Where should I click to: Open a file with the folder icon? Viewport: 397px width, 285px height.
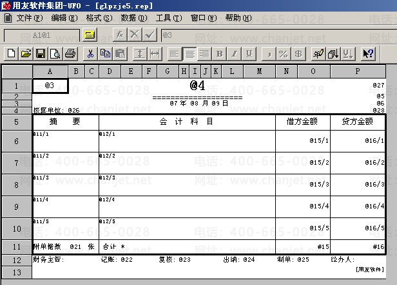point(26,53)
